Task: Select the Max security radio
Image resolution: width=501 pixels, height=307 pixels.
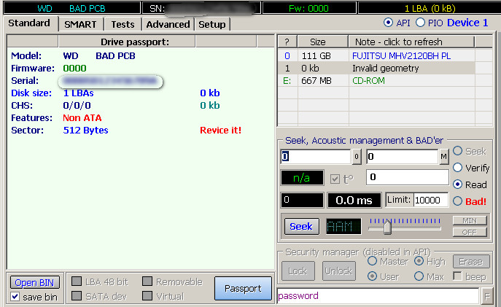Action: 419,276
